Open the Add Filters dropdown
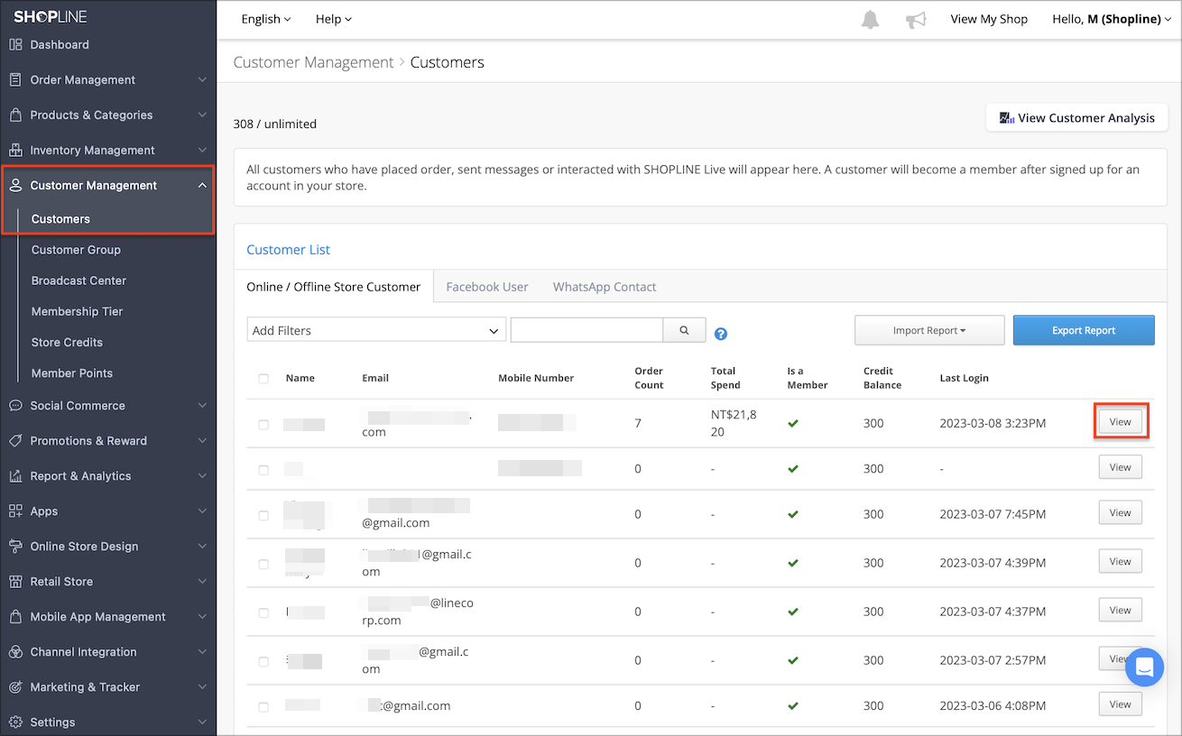Screen dimensions: 1182x736 375,330
